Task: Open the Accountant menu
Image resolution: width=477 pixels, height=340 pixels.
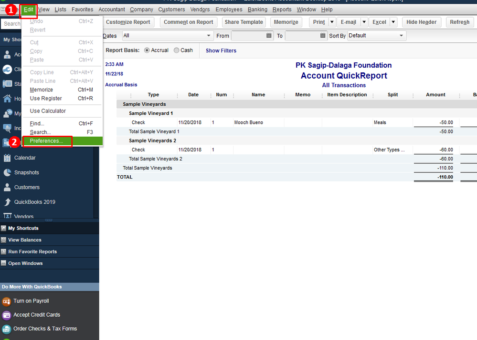Action: coord(112,10)
